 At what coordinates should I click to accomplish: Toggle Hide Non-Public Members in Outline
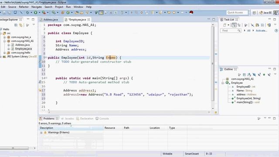tap(264, 75)
